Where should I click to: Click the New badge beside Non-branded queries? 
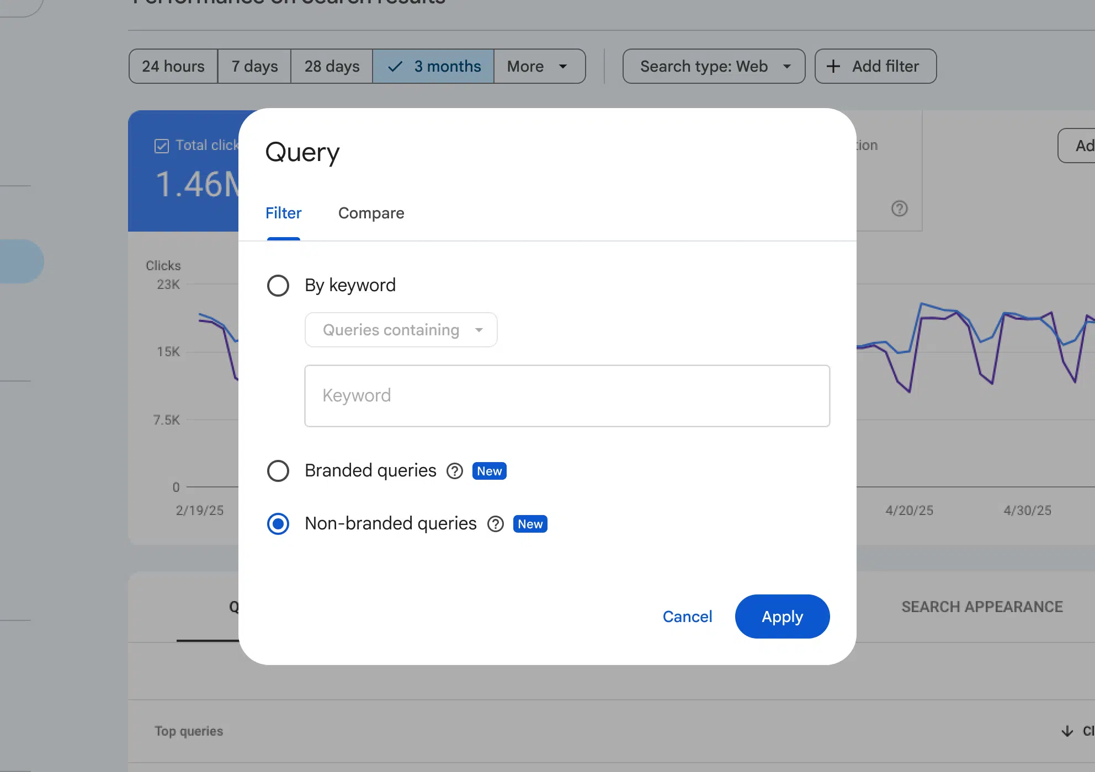(x=530, y=524)
